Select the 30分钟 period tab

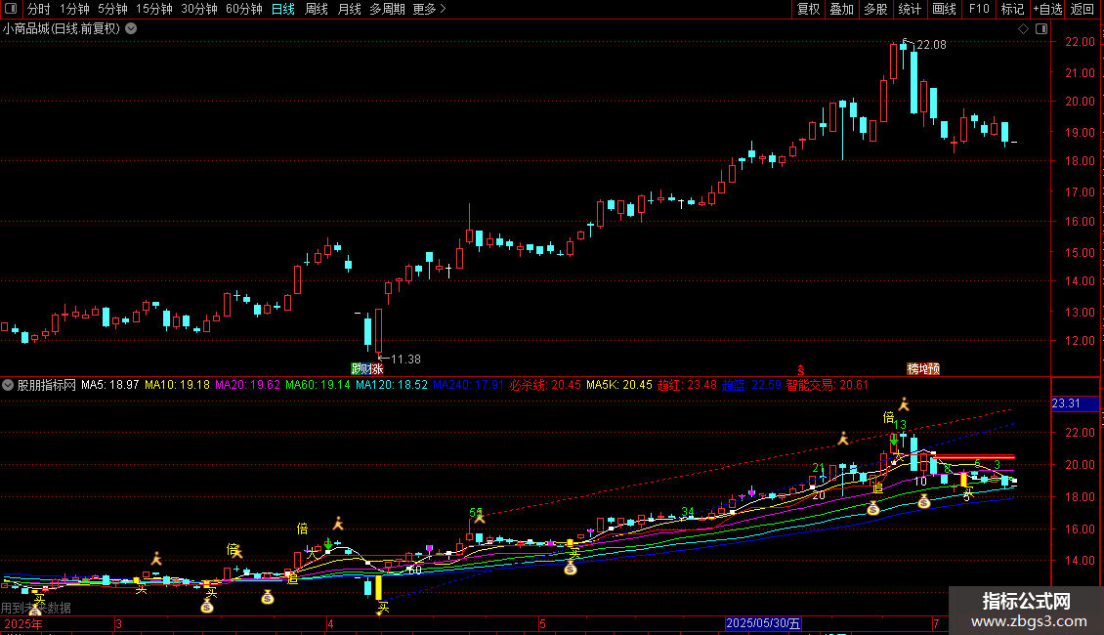(199, 9)
